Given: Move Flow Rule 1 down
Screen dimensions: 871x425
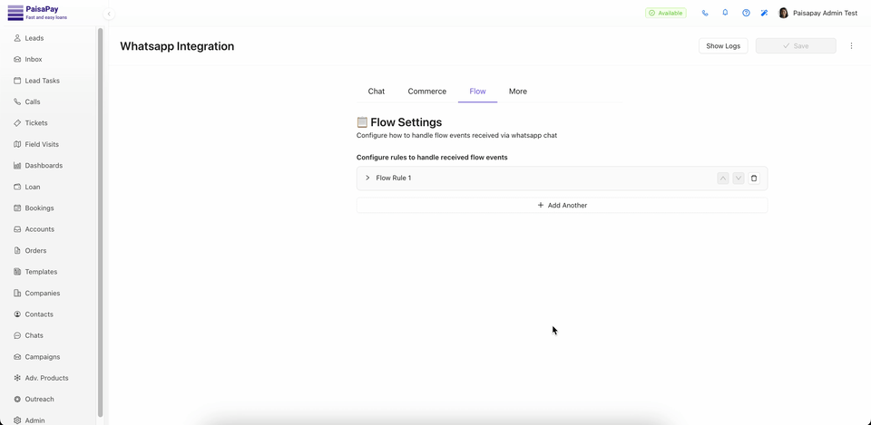Looking at the screenshot, I should tap(739, 179).
